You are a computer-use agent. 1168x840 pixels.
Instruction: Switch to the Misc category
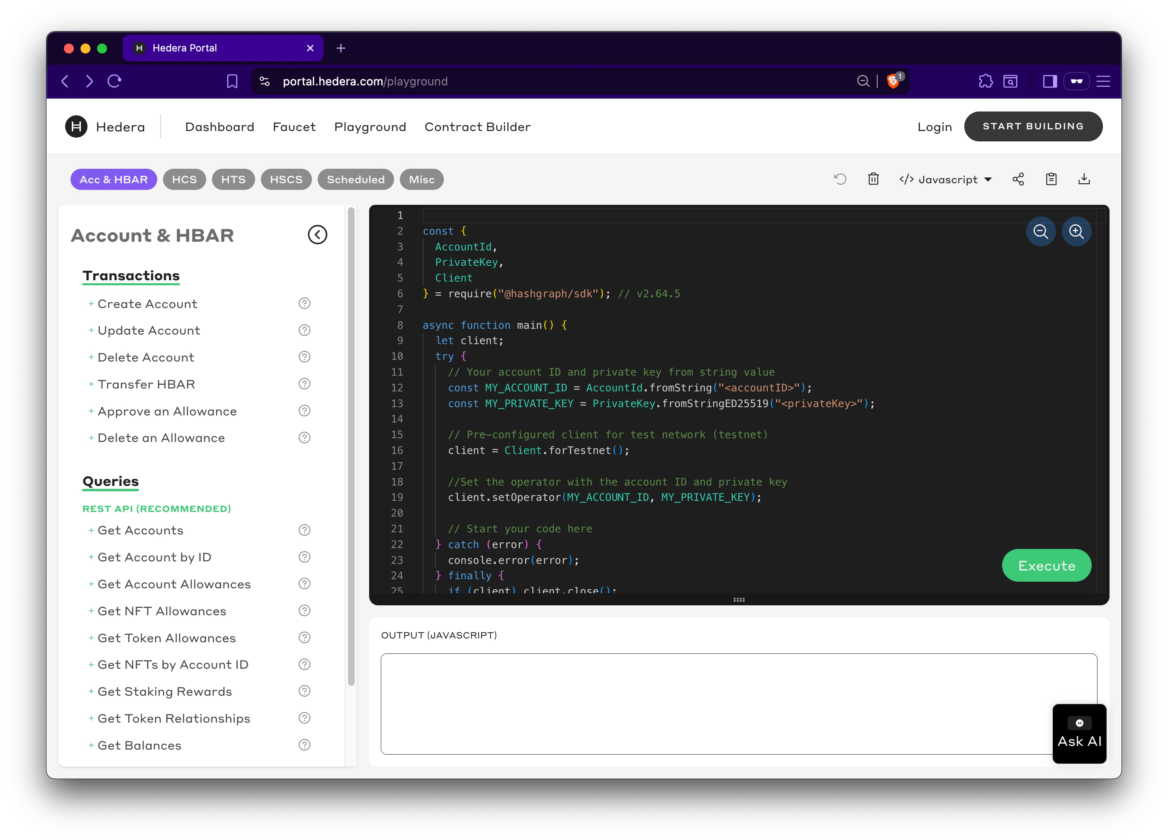(421, 179)
